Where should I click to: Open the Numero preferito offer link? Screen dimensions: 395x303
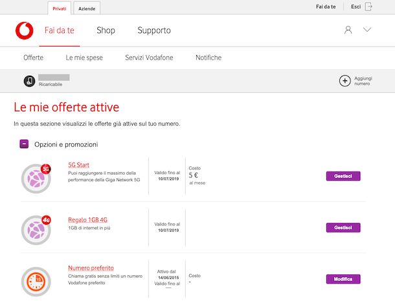tap(91, 268)
